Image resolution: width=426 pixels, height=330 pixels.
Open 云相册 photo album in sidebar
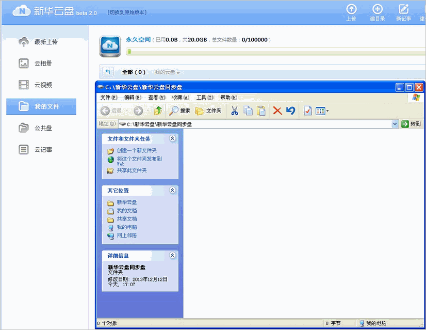(35, 63)
